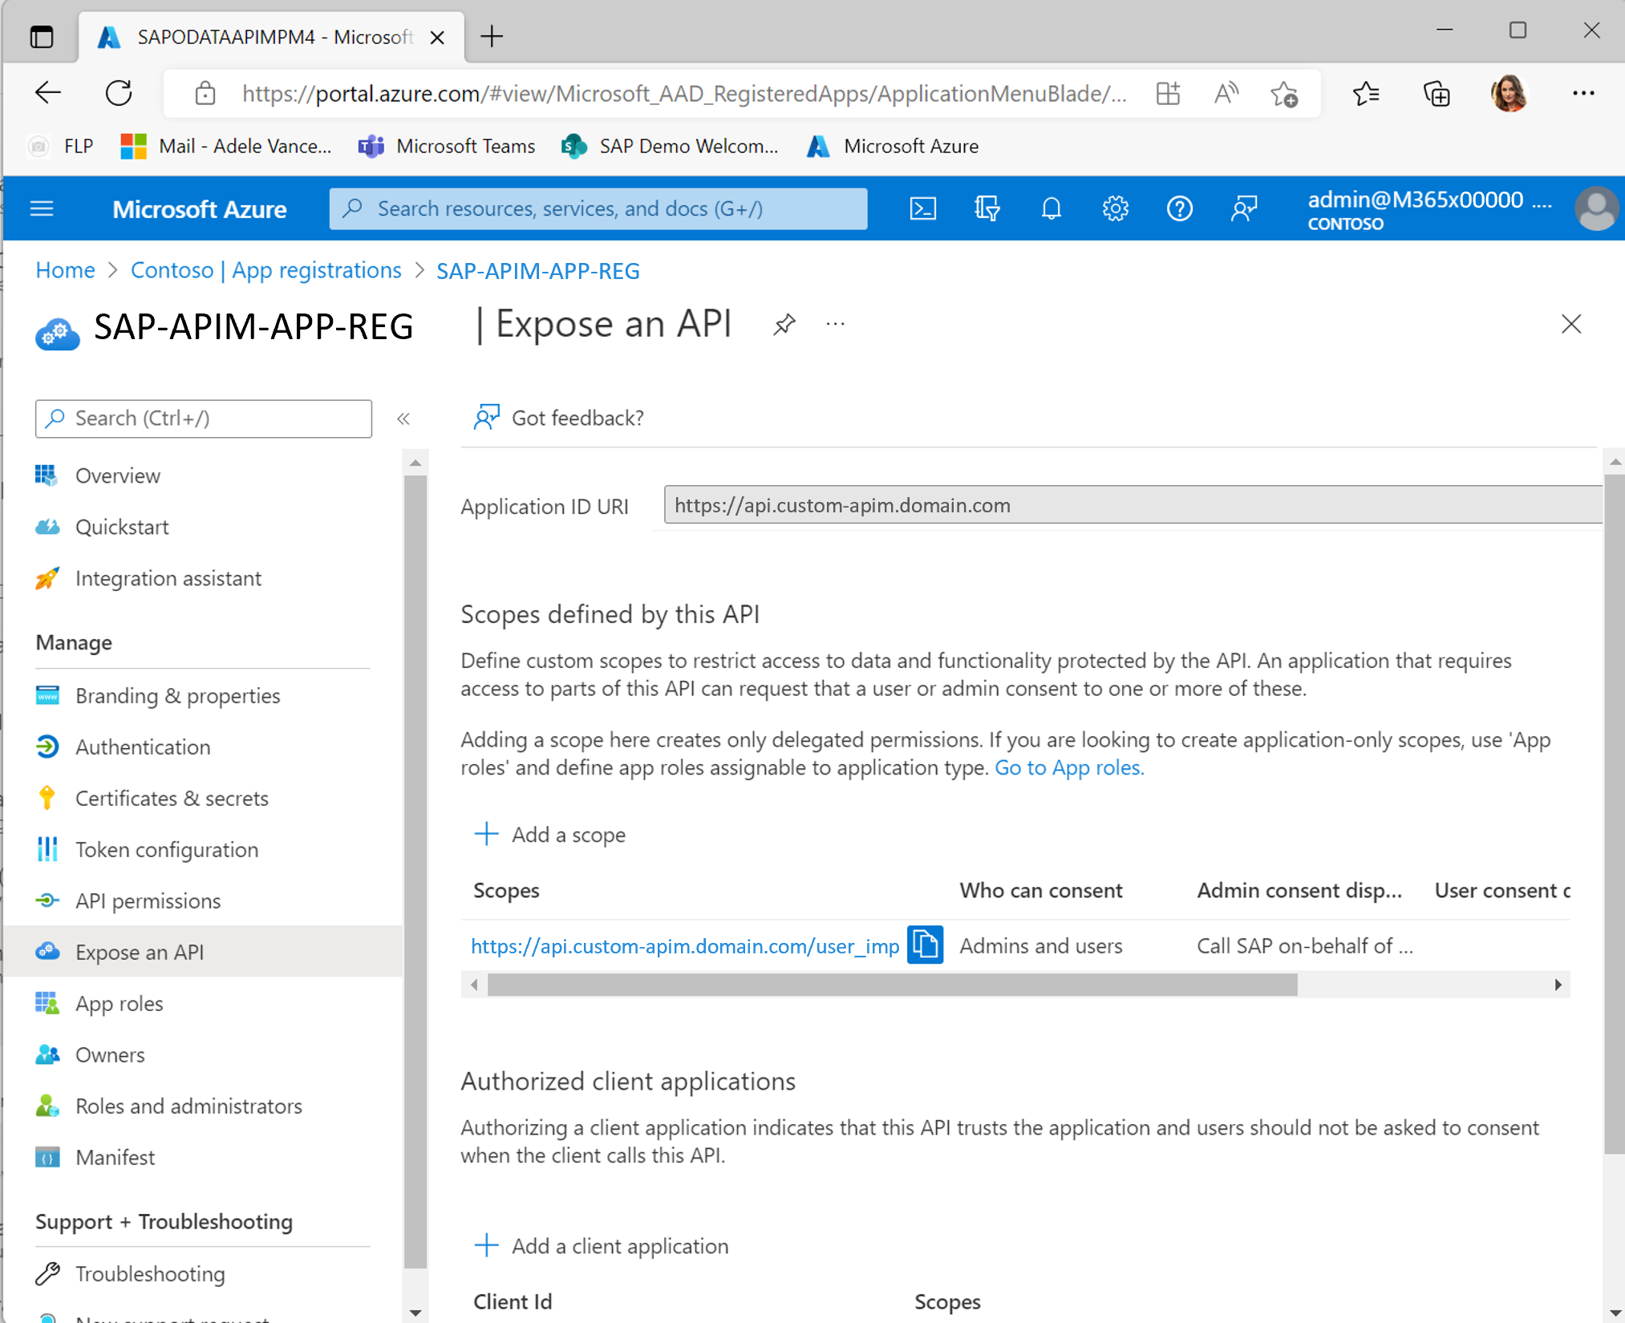Viewport: 1625px width, 1323px height.
Task: Select the API permissions icon
Action: pyautogui.click(x=47, y=900)
